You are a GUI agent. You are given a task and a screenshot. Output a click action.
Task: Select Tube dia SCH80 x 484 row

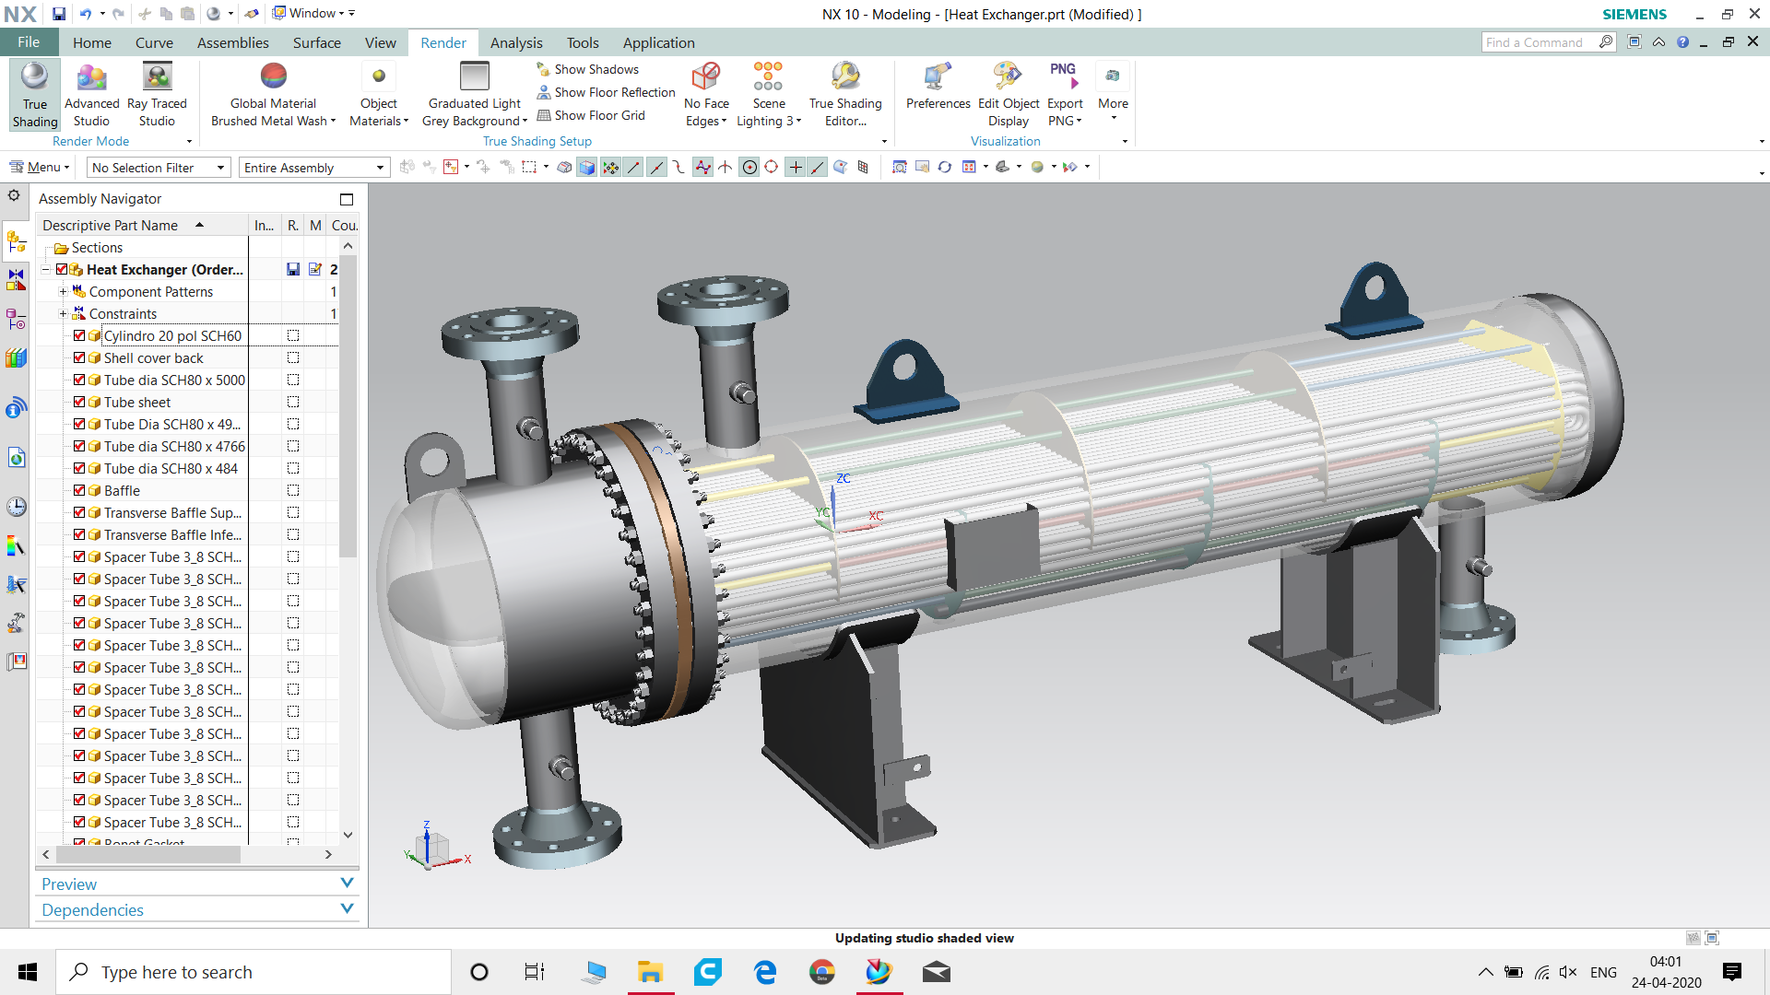171,469
